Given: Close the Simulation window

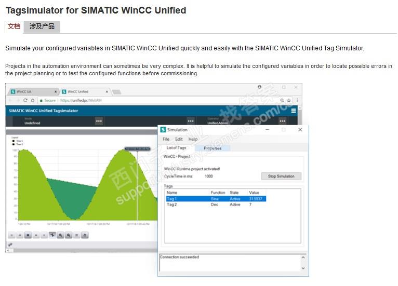Looking at the screenshot, I should pos(300,130).
